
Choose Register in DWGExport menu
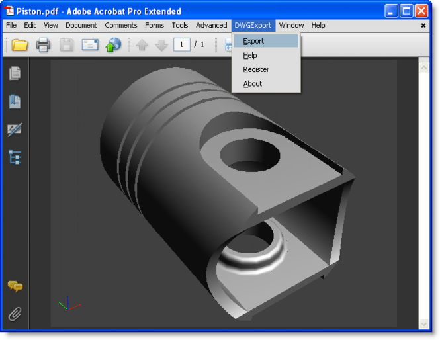[266, 69]
